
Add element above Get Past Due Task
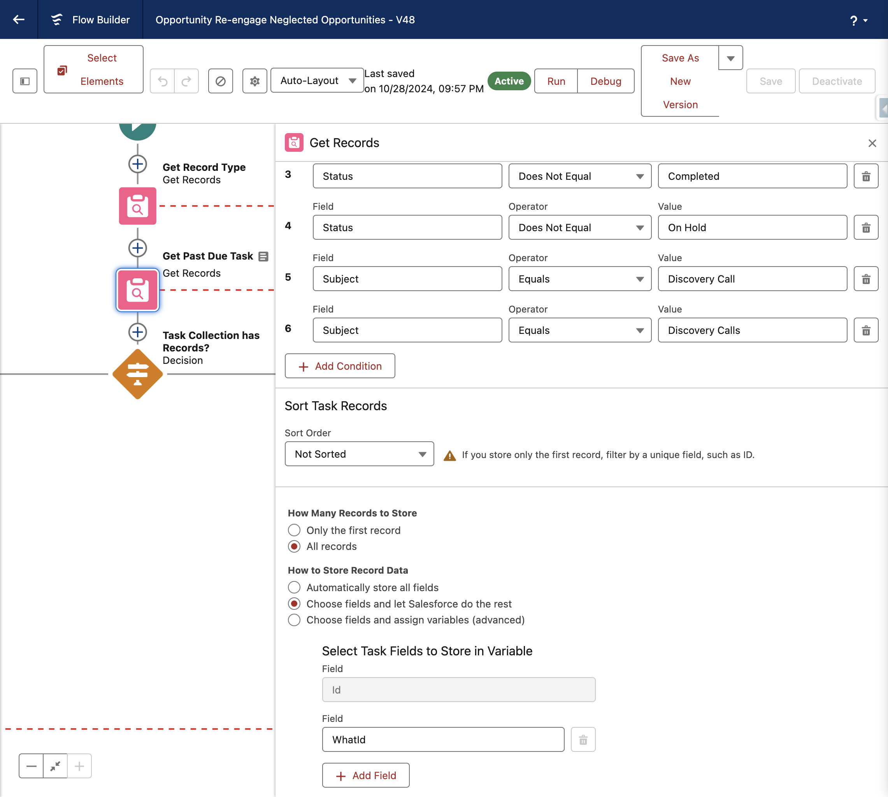tap(137, 248)
